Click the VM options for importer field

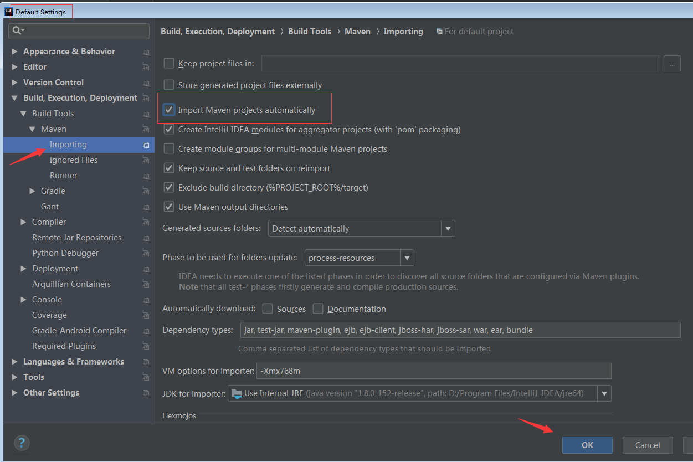pos(434,371)
